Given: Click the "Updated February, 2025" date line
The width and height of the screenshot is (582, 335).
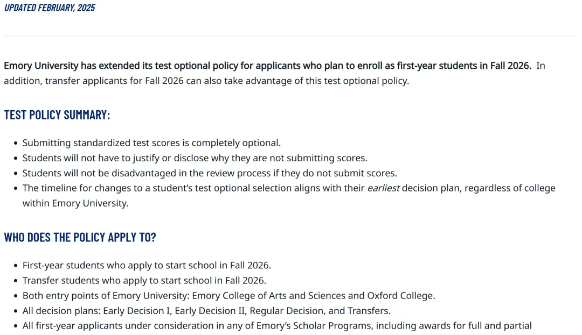Looking at the screenshot, I should tap(50, 8).
